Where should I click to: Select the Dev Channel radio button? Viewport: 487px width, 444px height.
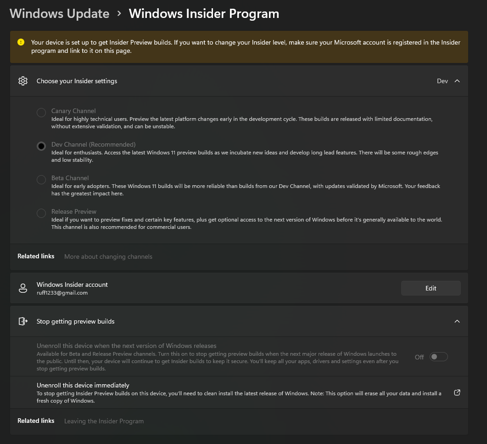(x=41, y=146)
